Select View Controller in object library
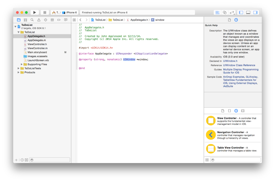Image resolution: width=275 pixels, height=182 pixels. [x=233, y=121]
